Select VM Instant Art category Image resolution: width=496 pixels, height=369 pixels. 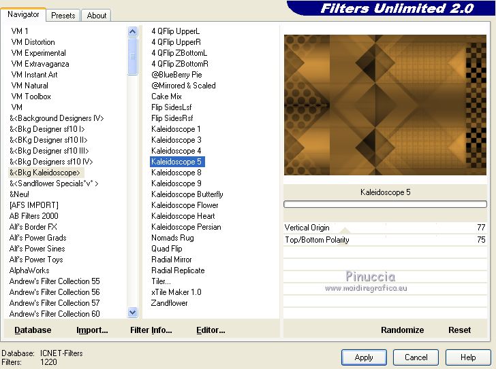click(34, 75)
